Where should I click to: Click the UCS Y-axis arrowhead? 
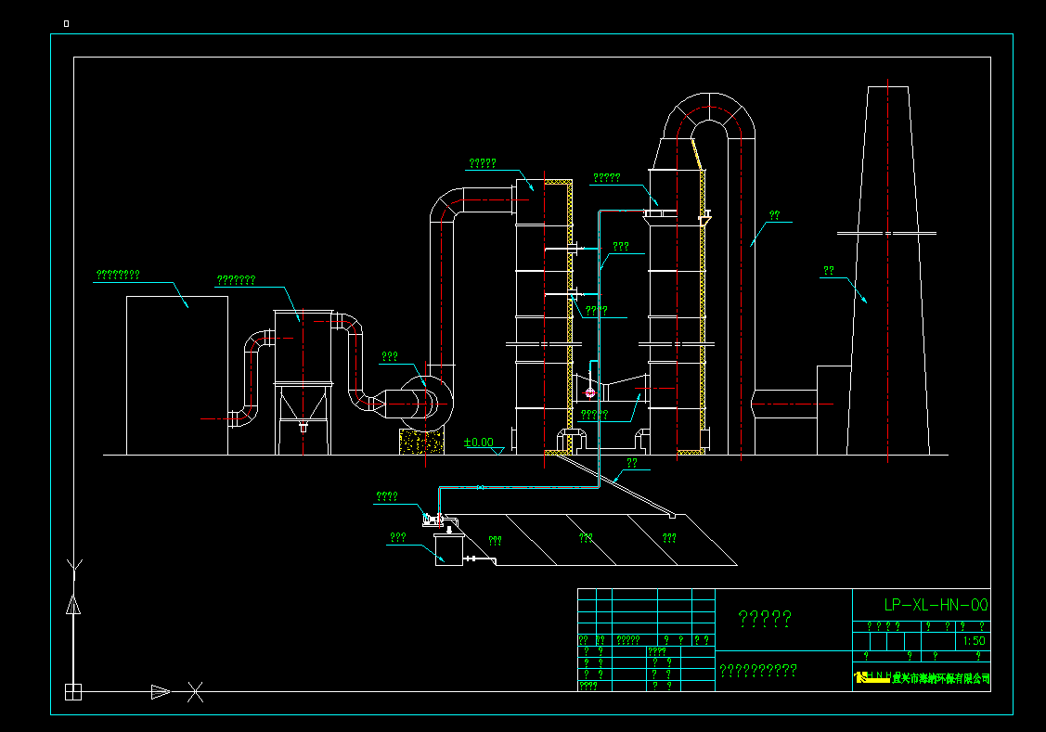point(72,605)
